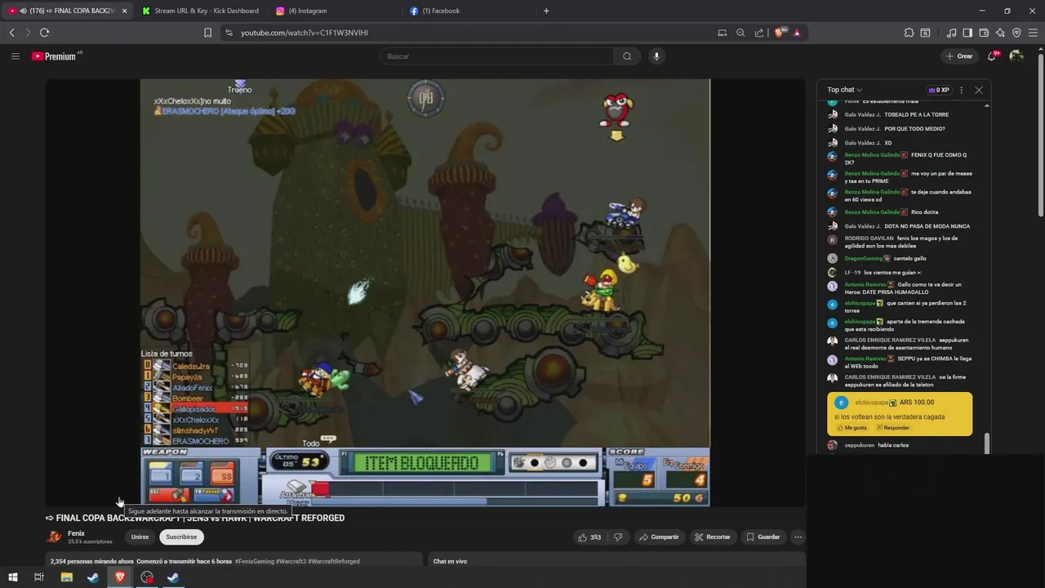Open the #FenixGaming hashtag link
The image size is (1045, 588).
point(254,561)
